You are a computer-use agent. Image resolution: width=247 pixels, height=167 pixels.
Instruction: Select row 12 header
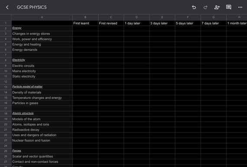(6, 82)
